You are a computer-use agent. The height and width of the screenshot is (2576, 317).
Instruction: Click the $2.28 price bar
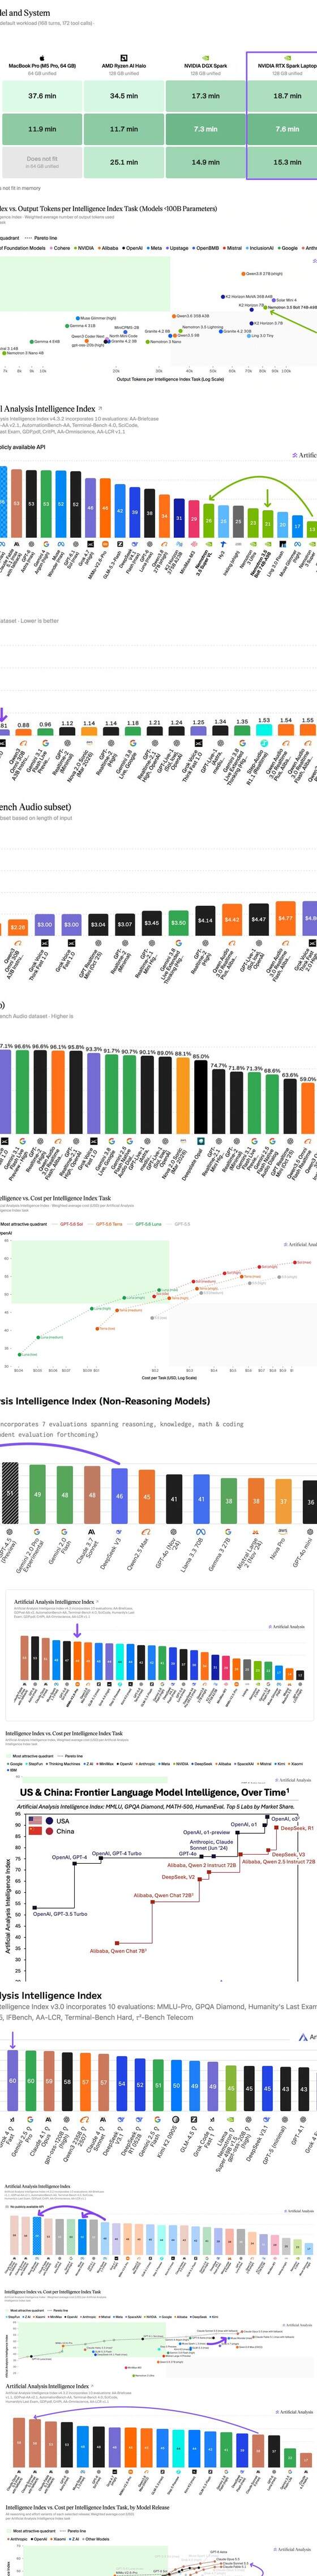tap(17, 929)
